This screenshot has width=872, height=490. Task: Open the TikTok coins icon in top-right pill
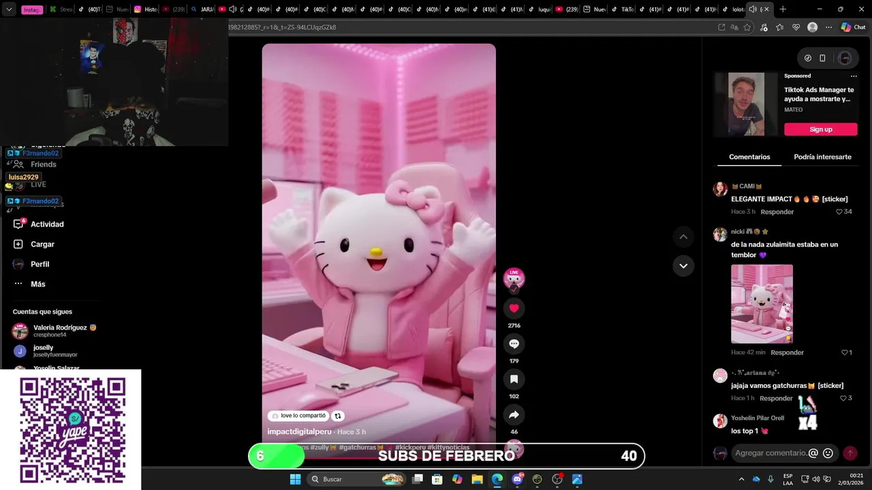808,58
